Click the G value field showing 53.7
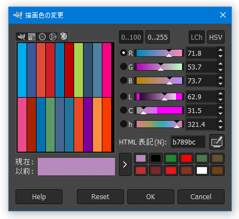 click(x=201, y=67)
